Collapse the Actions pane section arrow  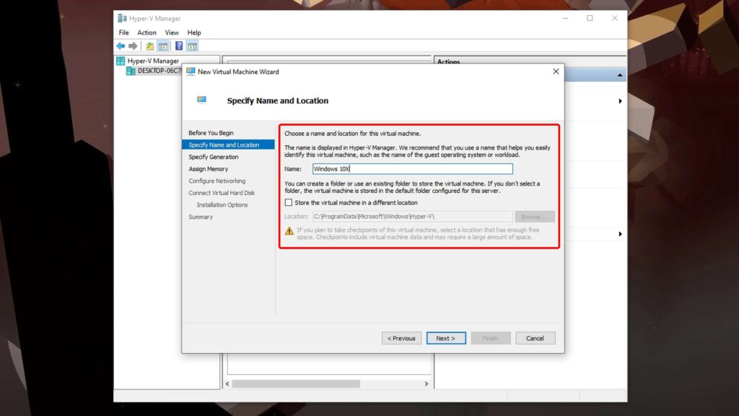pyautogui.click(x=620, y=75)
